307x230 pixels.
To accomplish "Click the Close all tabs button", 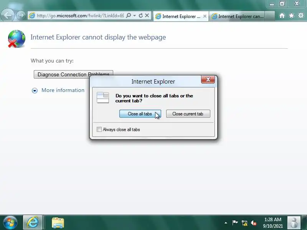I will (140, 113).
